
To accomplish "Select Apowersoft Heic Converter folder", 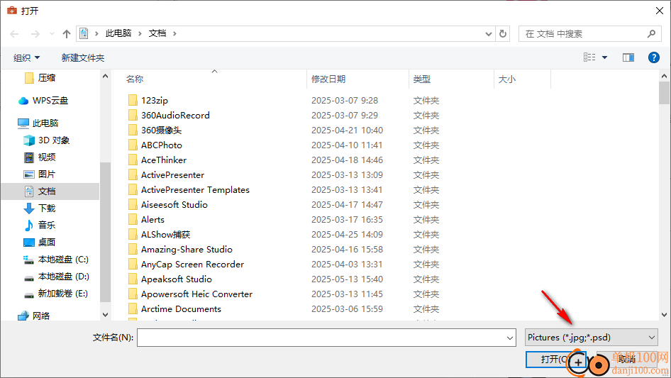I will pyautogui.click(x=197, y=294).
